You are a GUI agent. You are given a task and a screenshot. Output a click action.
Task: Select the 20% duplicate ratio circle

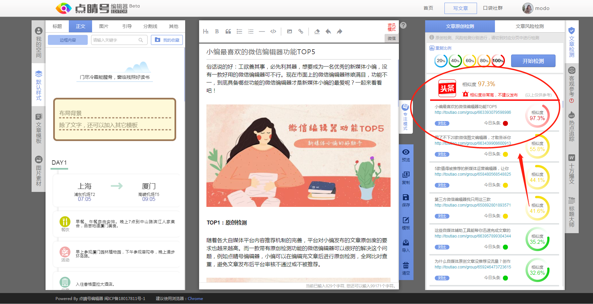(x=441, y=61)
